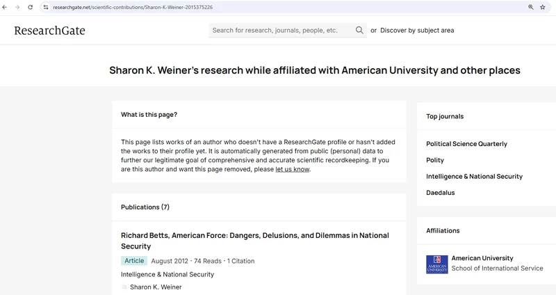Click the 'August 2012' date text

170,261
